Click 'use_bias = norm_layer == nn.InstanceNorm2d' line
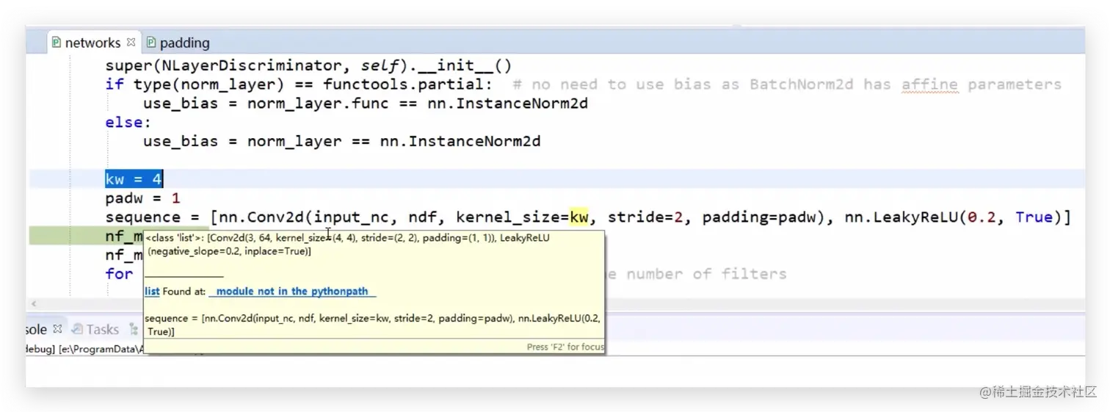 pyautogui.click(x=341, y=141)
